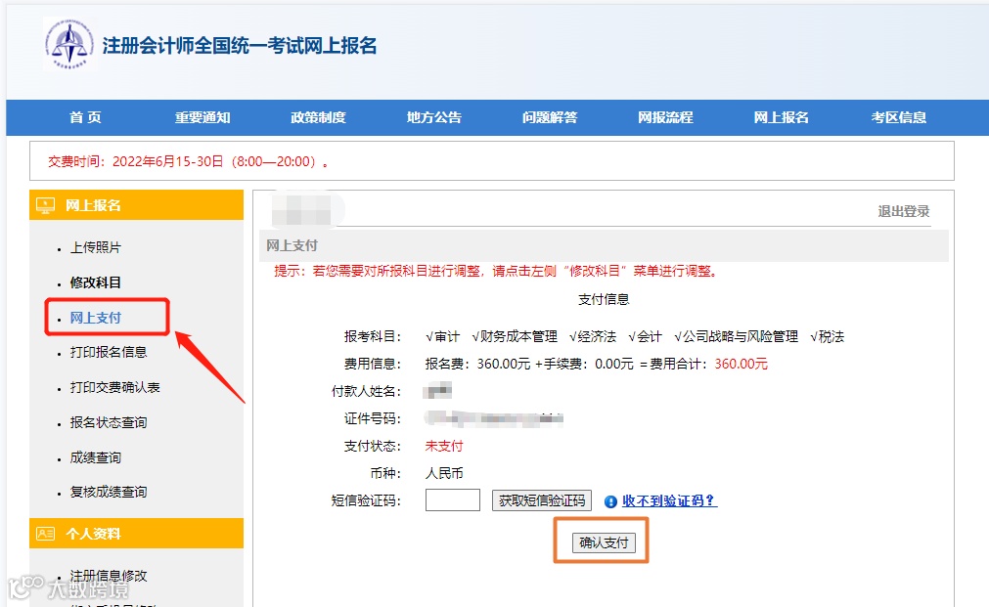
Task: Click the 确认支付 button
Action: pos(604,542)
